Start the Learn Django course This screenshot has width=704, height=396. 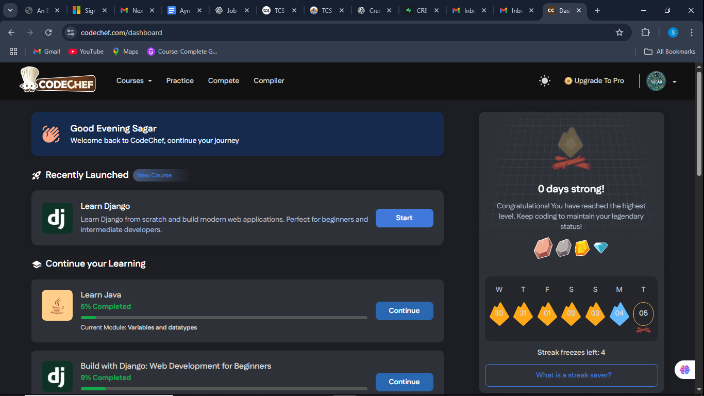pos(405,218)
